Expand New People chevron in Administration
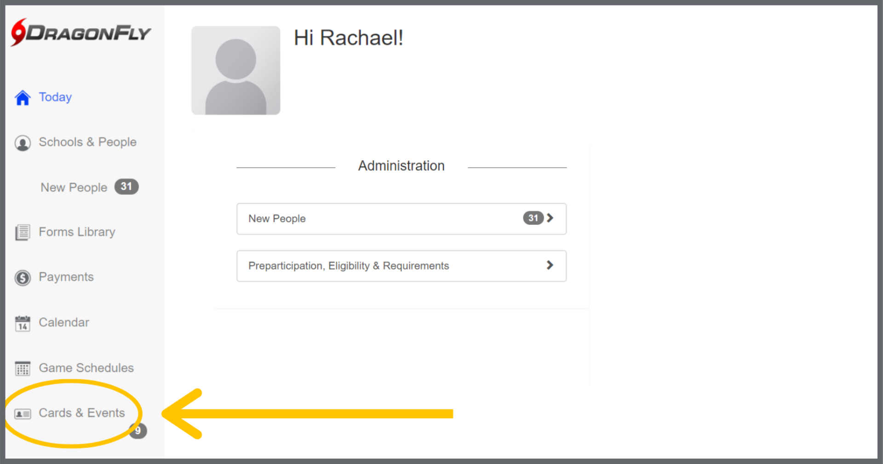 pyautogui.click(x=550, y=218)
